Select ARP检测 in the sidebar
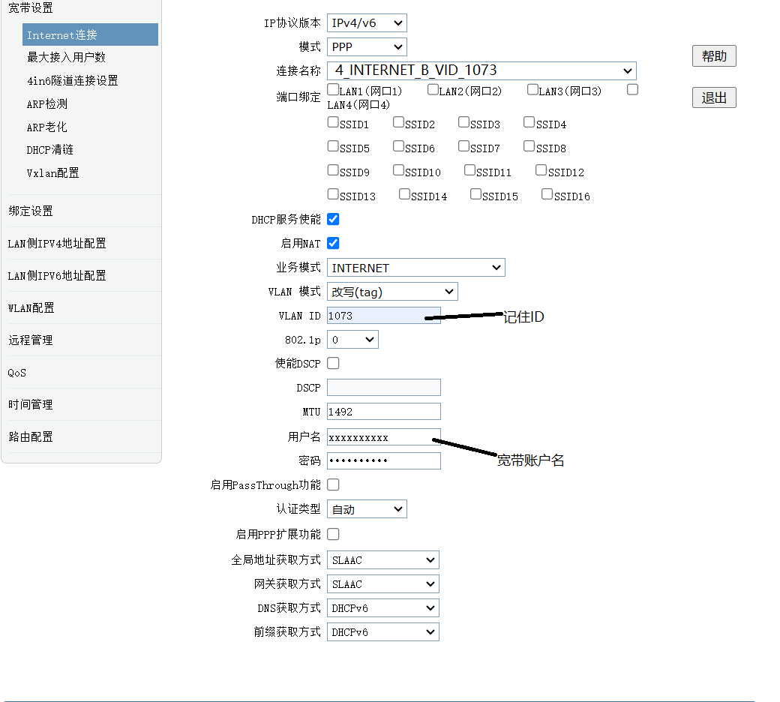 46,104
